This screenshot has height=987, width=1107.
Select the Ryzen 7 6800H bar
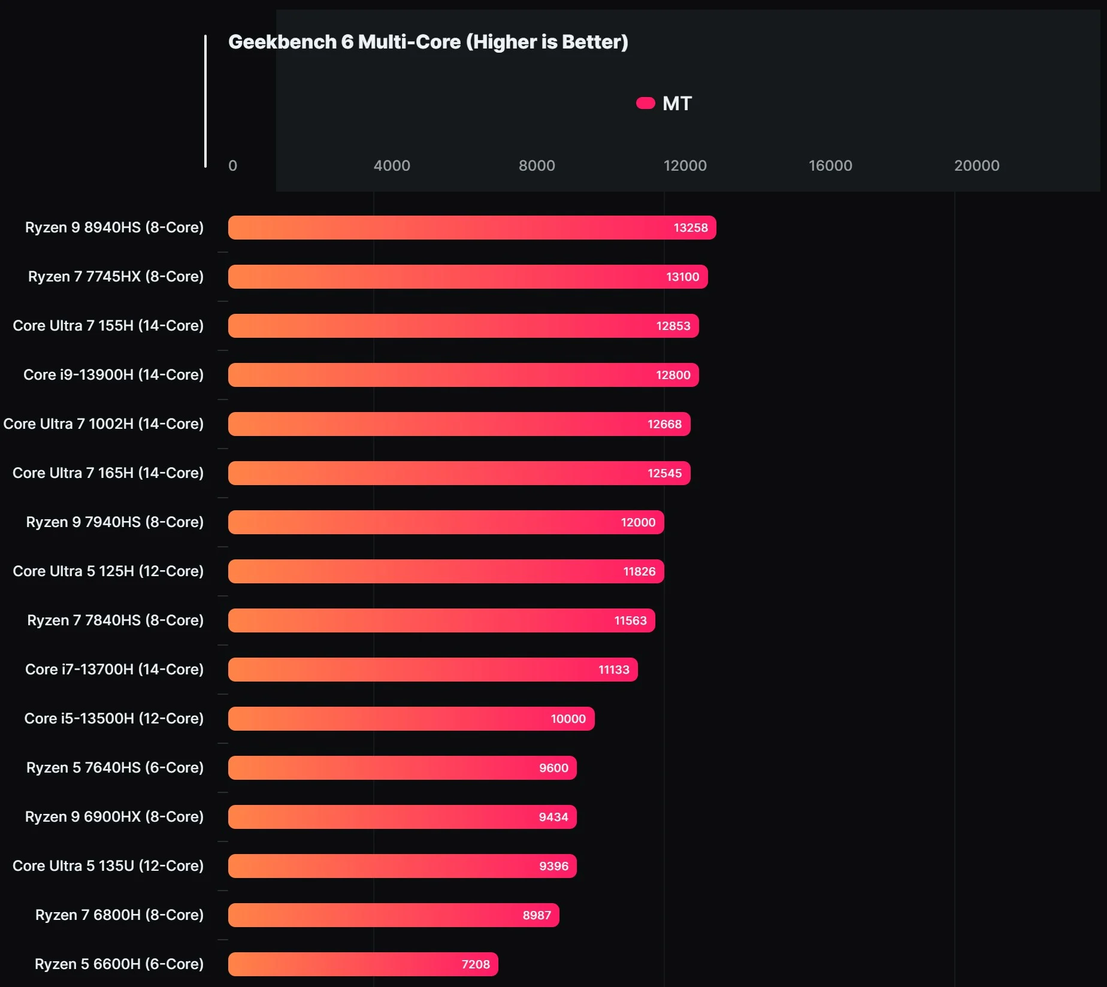[394, 915]
